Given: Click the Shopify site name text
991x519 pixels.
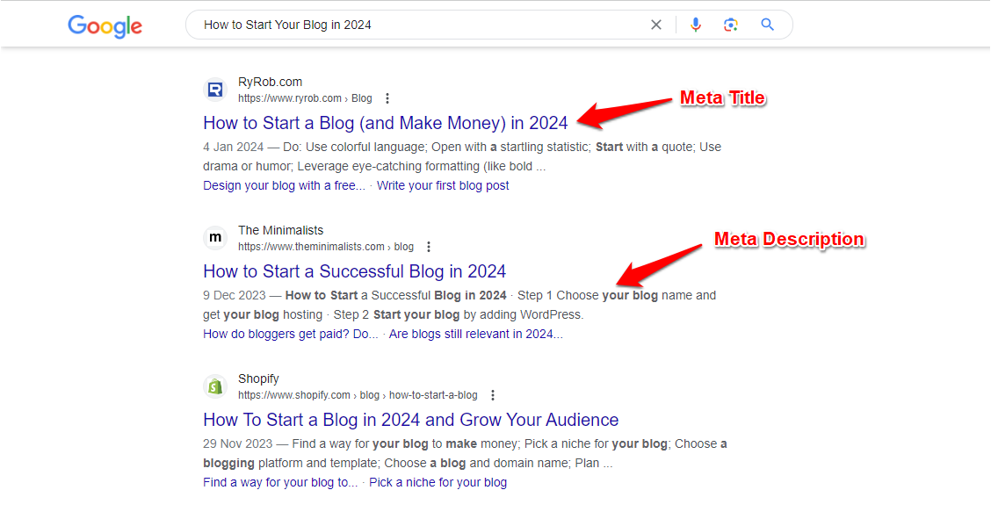Looking at the screenshot, I should click(x=258, y=378).
